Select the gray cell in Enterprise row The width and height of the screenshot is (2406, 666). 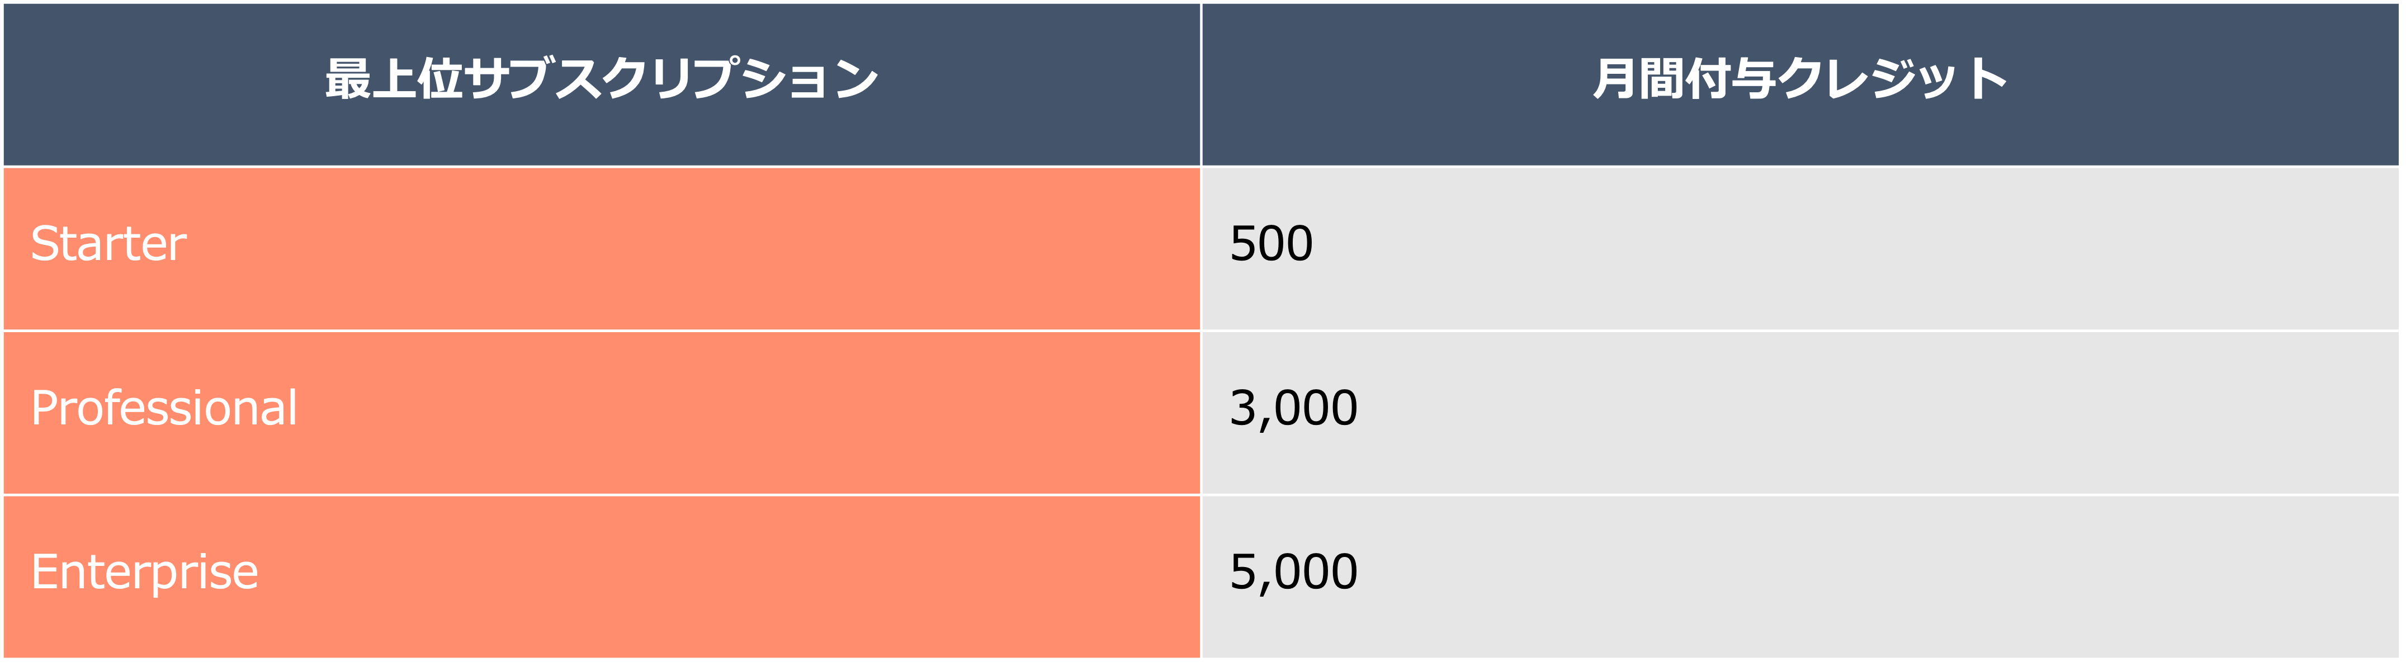tap(1800, 577)
